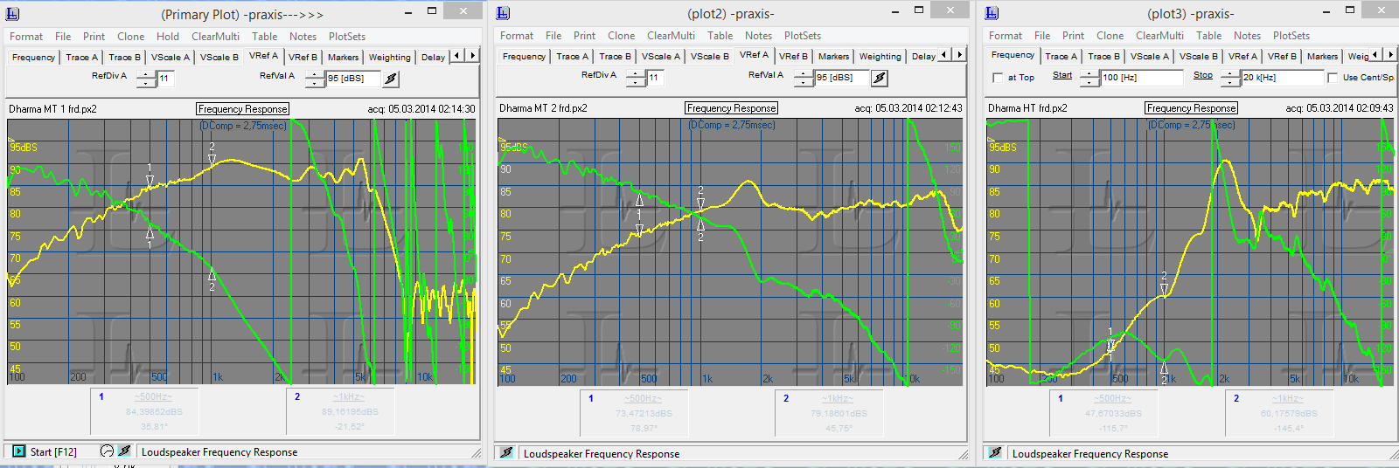Click Start 100 Hz field in plot3
Screen dimensions: 1399x468
(x=1142, y=78)
